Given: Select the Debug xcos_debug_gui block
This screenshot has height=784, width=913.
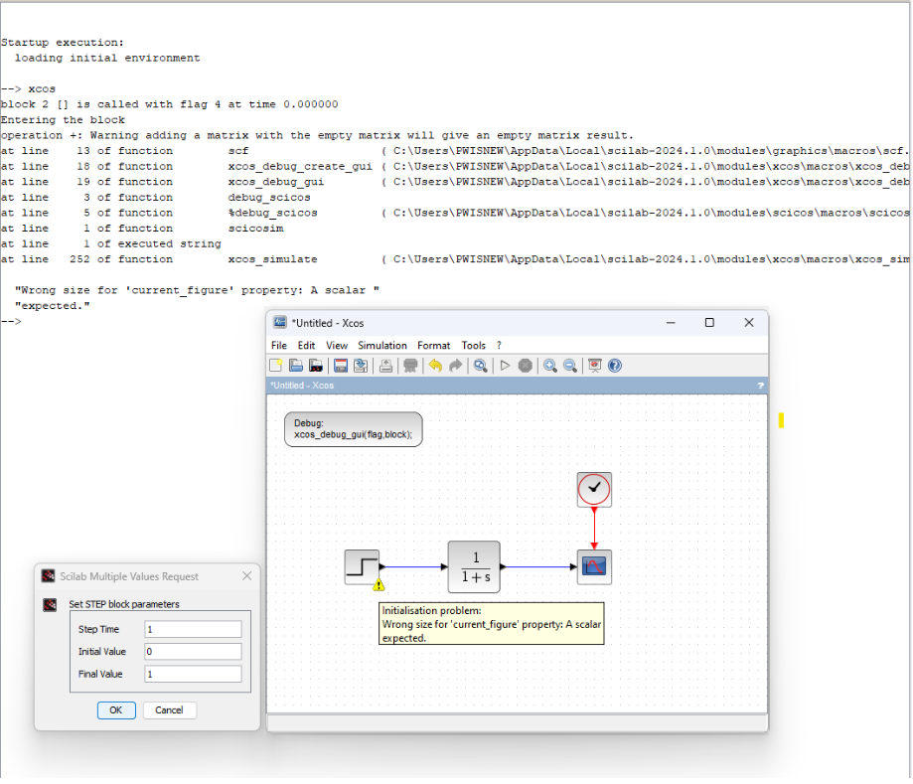Looking at the screenshot, I should 354,429.
